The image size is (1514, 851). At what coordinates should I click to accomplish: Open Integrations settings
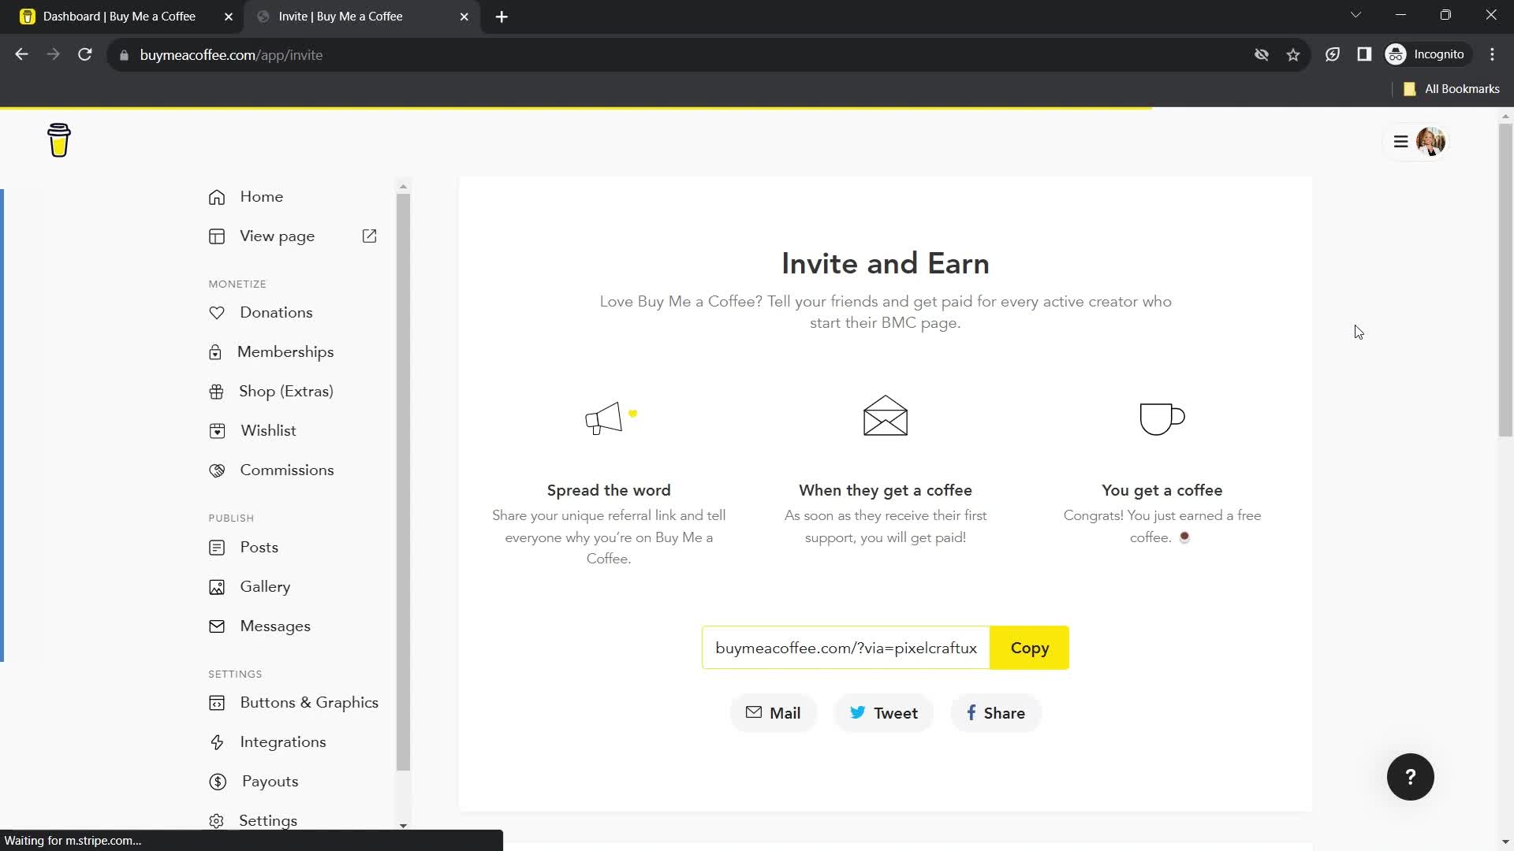[283, 742]
